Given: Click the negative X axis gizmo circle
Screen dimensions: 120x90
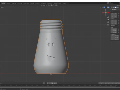Looking at the screenshot, I should 103,13.
